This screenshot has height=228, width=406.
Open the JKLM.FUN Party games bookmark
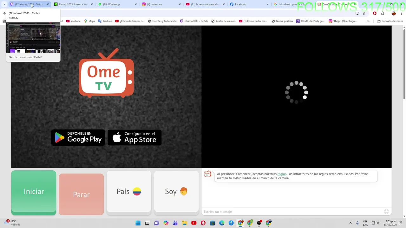point(310,21)
